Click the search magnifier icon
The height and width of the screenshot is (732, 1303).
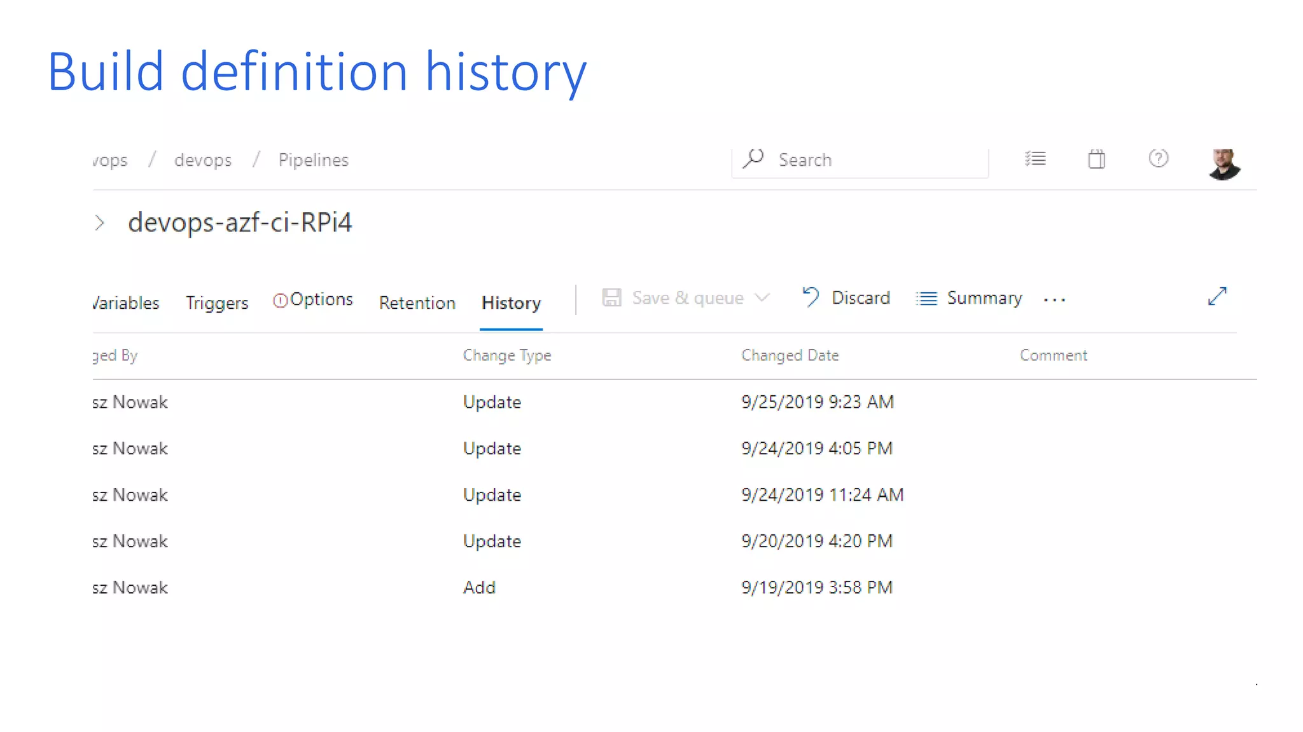753,158
